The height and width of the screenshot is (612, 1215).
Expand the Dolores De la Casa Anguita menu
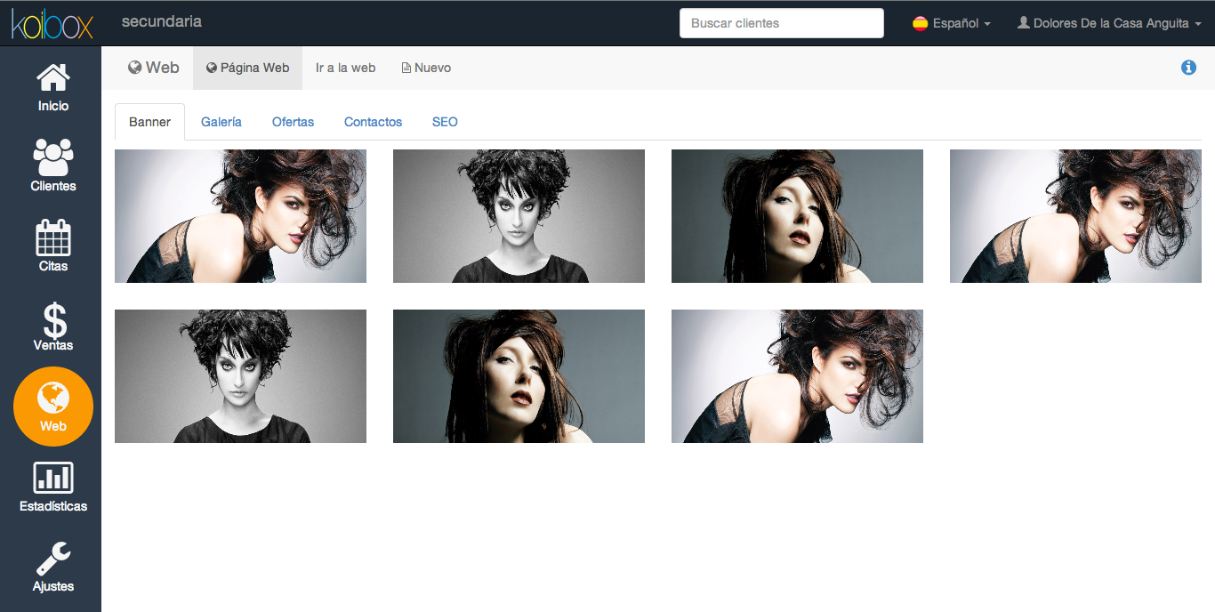pos(1108,23)
